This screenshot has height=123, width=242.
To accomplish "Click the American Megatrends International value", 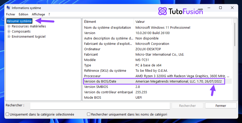I will click(179, 81).
